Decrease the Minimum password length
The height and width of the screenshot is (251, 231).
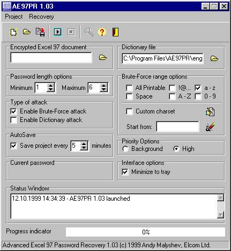(51, 90)
